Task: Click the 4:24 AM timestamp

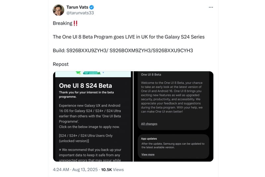Action: 61,169
